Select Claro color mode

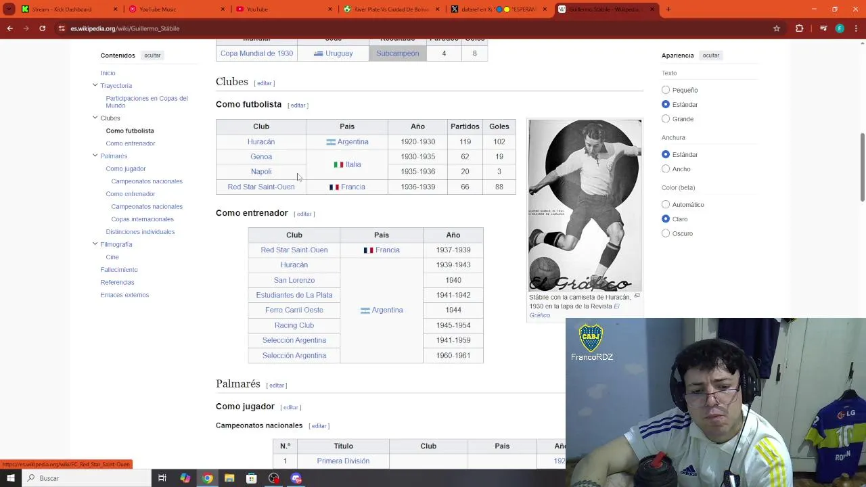tap(666, 219)
